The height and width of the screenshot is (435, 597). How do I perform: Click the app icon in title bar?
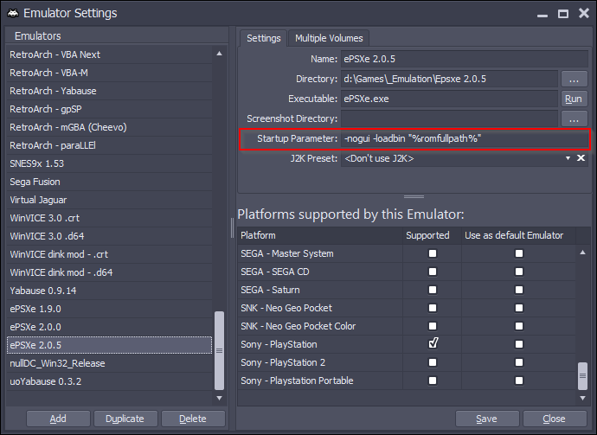click(x=13, y=13)
